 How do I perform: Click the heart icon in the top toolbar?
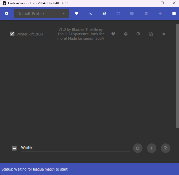(x=76, y=14)
